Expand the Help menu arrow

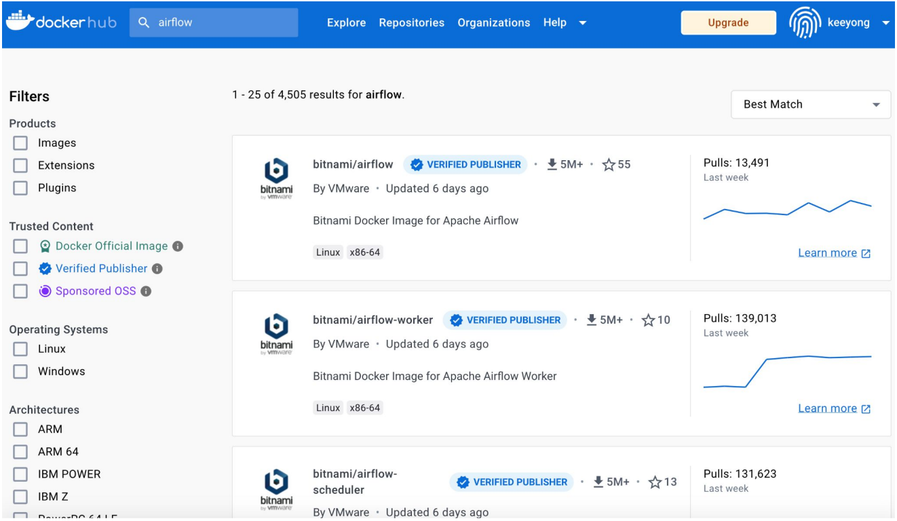click(582, 23)
